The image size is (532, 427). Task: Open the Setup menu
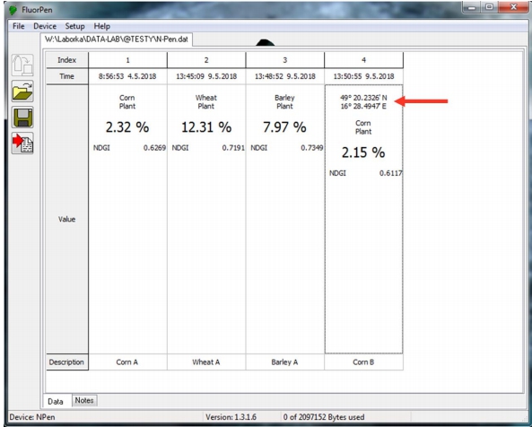coord(74,26)
